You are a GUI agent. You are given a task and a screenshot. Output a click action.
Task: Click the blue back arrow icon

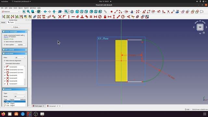click(x=45, y=12)
